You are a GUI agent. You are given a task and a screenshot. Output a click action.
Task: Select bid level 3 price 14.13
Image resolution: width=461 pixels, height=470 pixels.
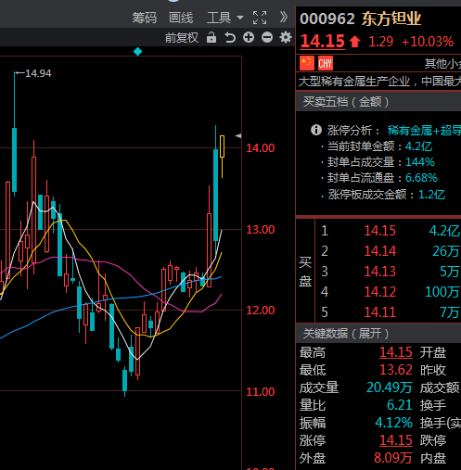point(379,272)
